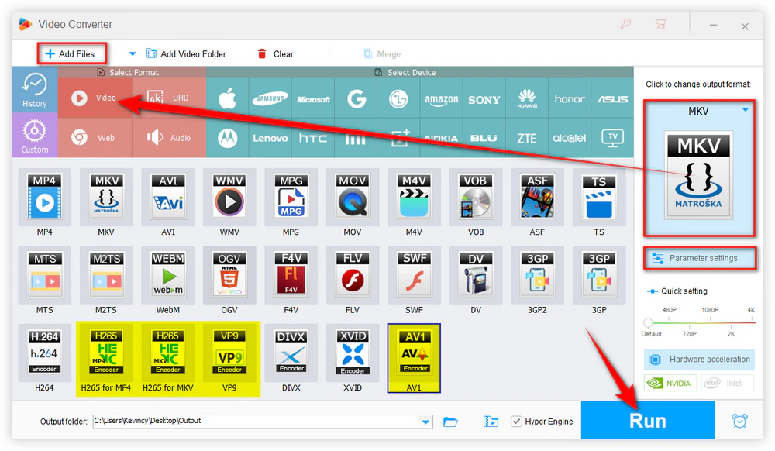This screenshot has width=775, height=451.
Task: Expand the Add Files dropdown arrow
Action: pyautogui.click(x=132, y=53)
